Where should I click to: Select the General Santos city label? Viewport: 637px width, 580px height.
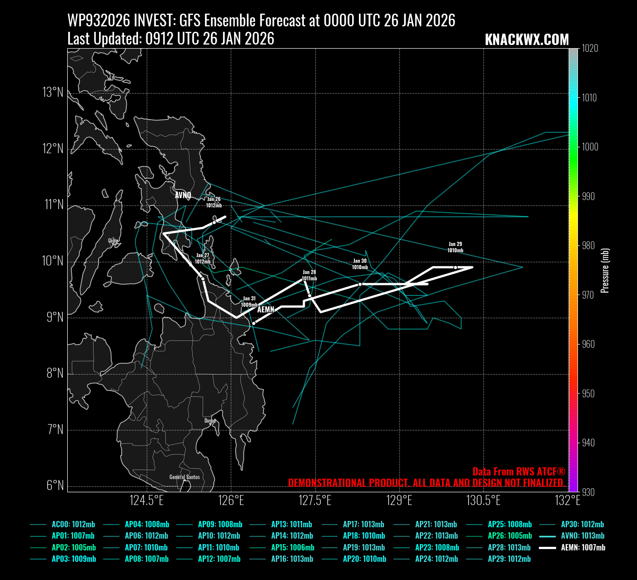184,477
